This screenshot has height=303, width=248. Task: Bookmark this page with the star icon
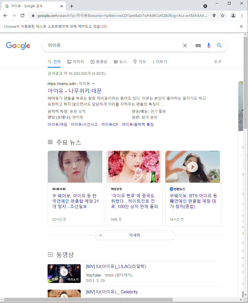[223, 16]
